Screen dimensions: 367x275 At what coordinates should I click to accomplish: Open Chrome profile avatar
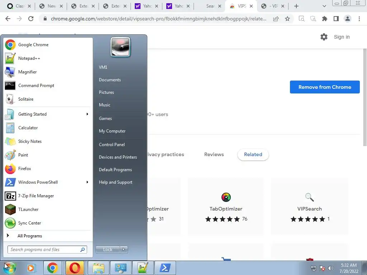348,19
